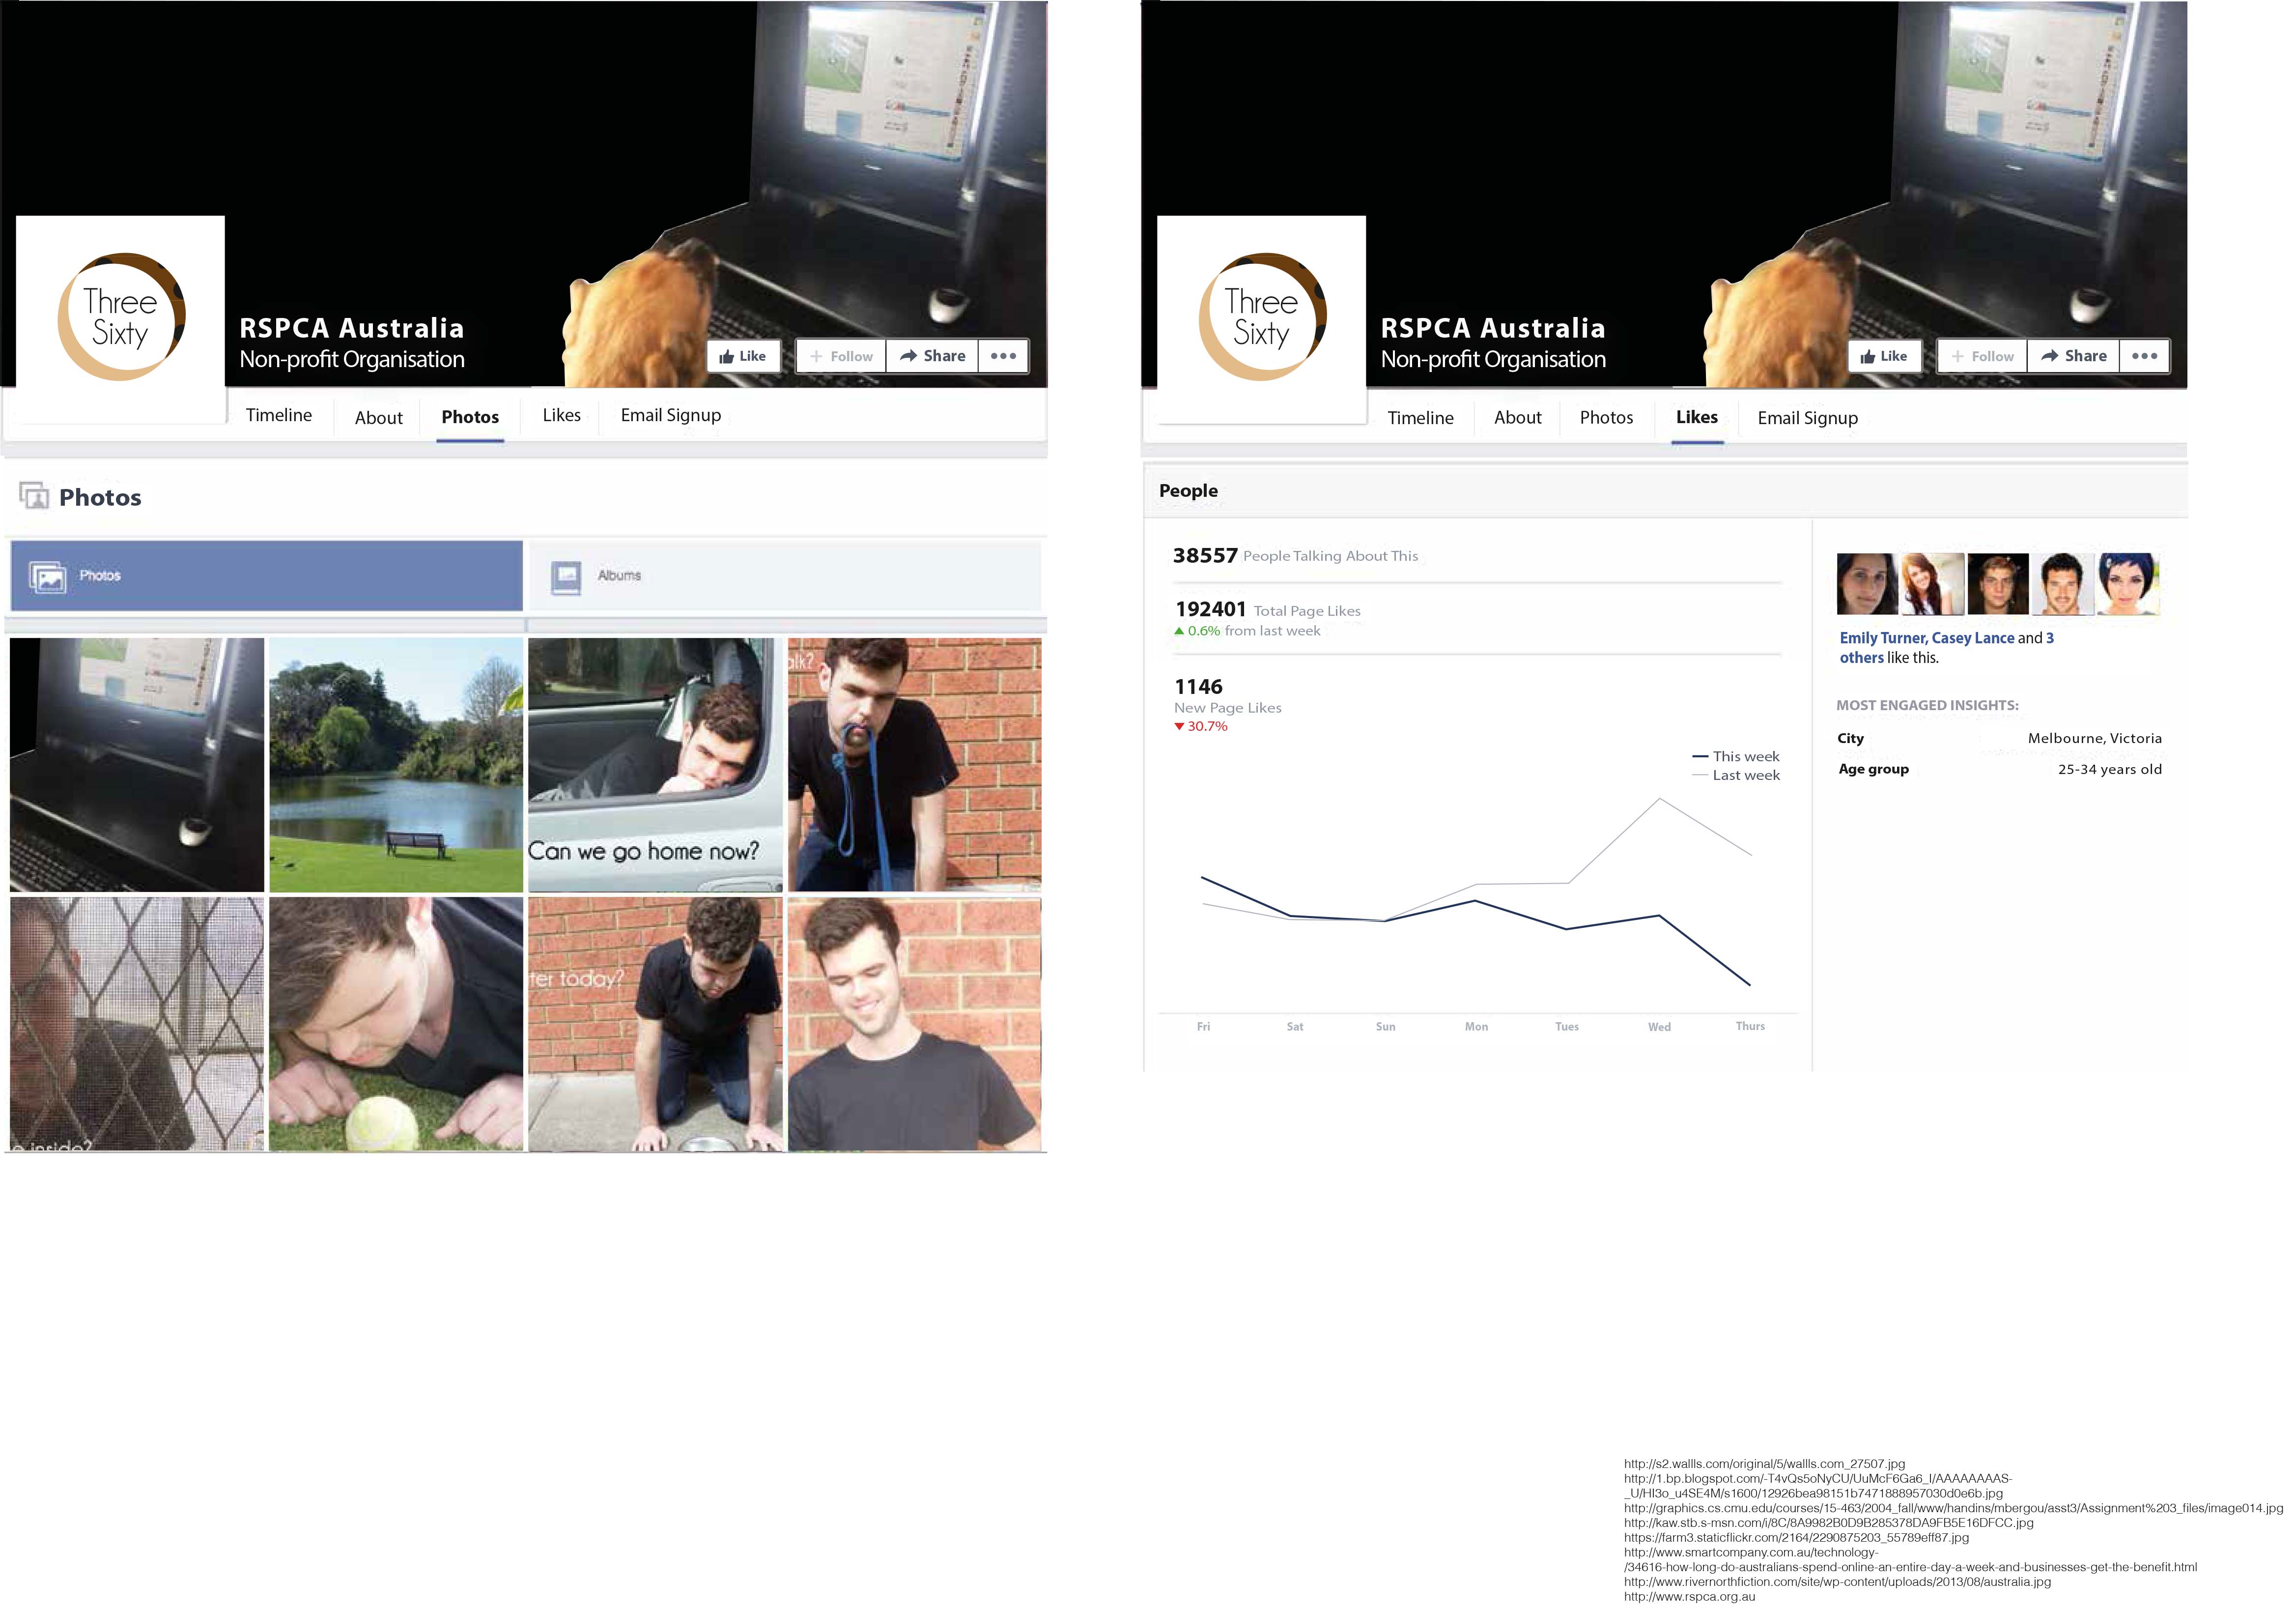This screenshot has width=2296, height=1608.
Task: Open the 'Can we go home now?' photo
Action: tap(655, 765)
